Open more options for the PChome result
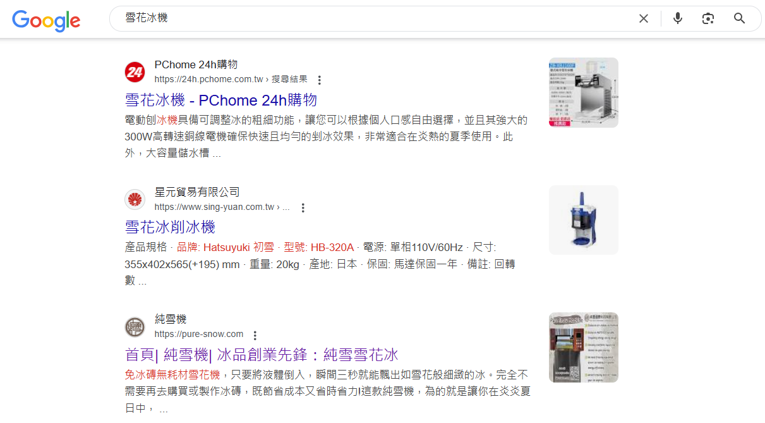The image size is (765, 423). (320, 80)
